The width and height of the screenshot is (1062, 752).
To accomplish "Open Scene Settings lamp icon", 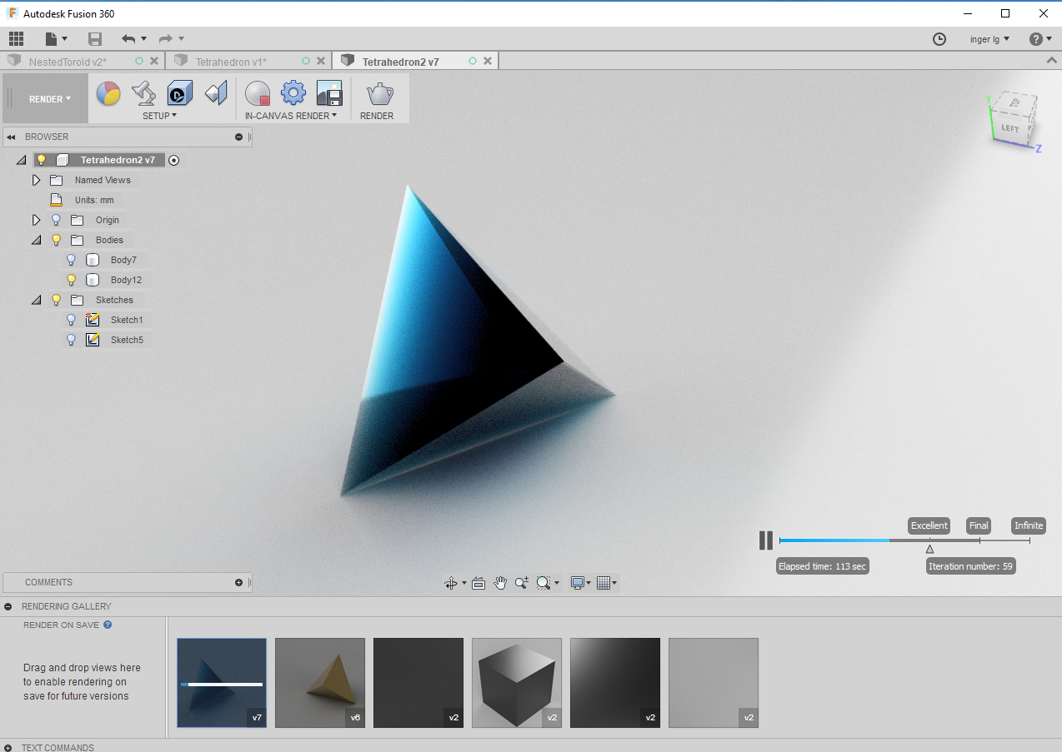I will pyautogui.click(x=144, y=92).
